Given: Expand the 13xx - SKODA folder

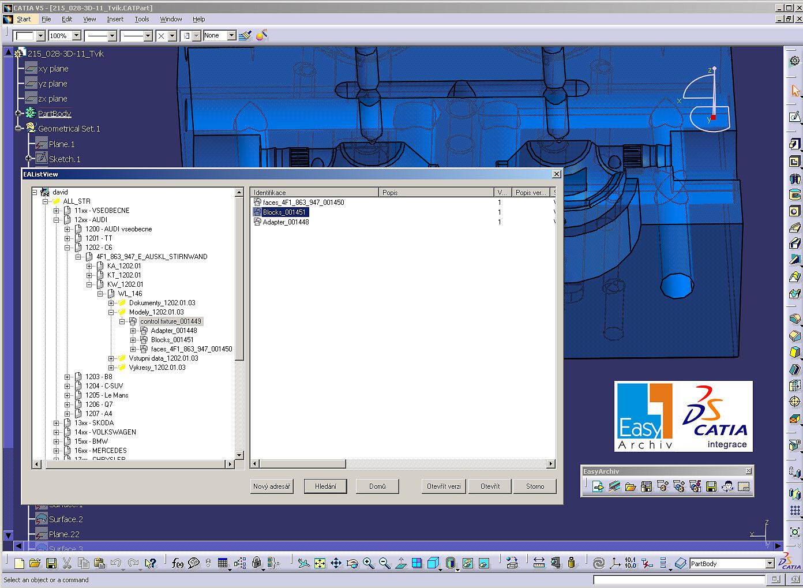Looking at the screenshot, I should 57,423.
